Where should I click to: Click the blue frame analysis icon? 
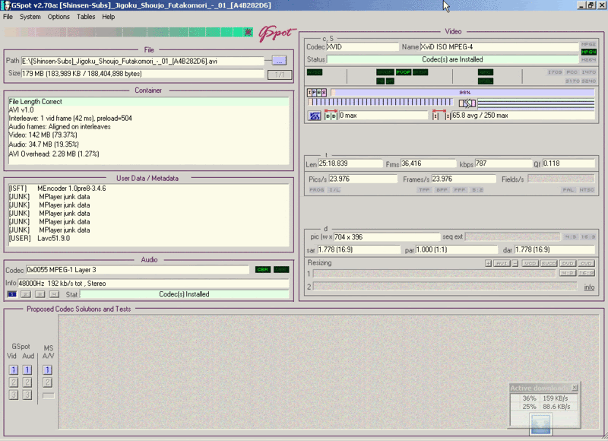pyautogui.click(x=315, y=116)
